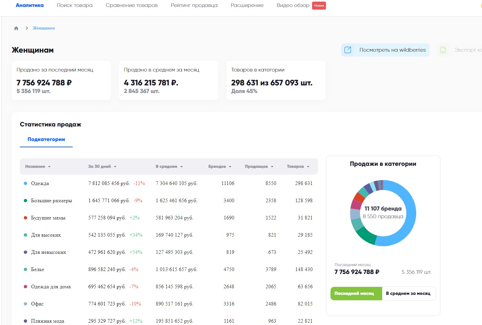Sort table by Название column arrow
The height and width of the screenshot is (325, 482).
[49, 166]
